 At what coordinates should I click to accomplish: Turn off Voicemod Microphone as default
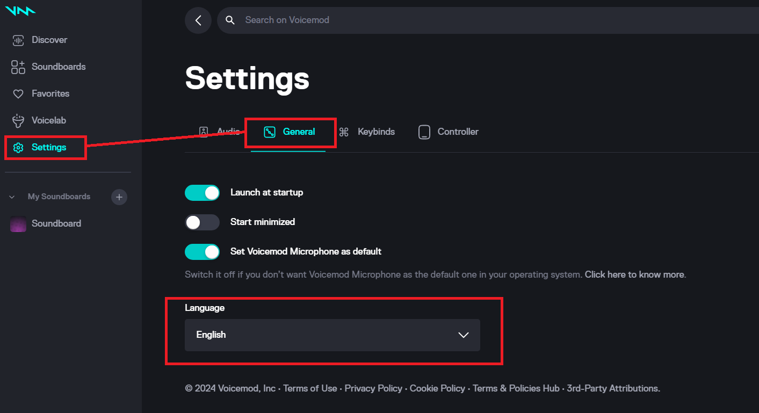tap(203, 251)
